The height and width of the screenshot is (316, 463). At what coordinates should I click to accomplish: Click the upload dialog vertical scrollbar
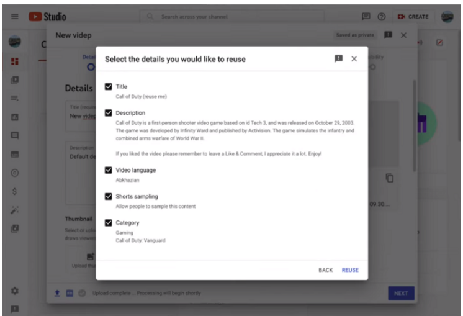[414, 127]
